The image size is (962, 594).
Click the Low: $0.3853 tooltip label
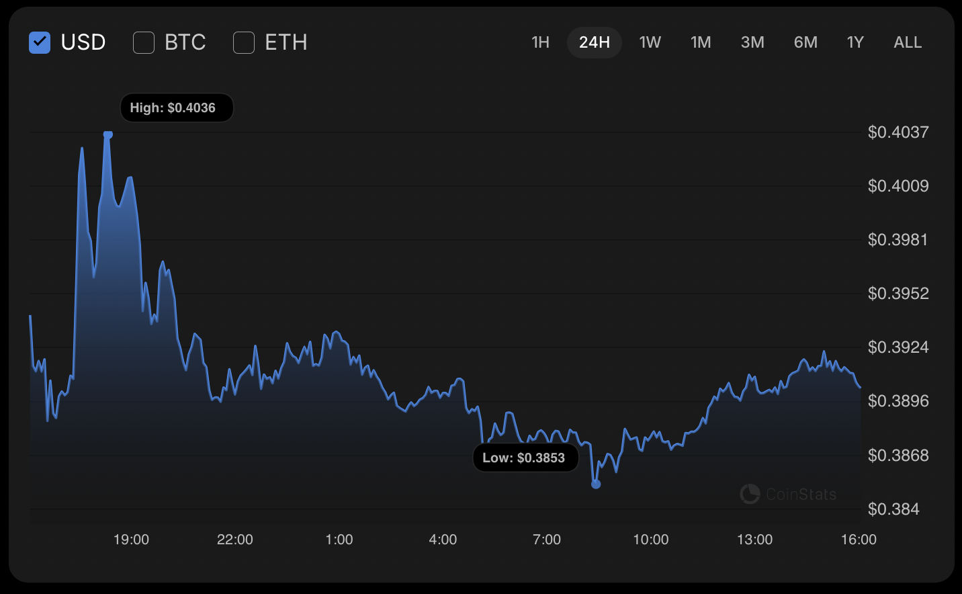[525, 458]
